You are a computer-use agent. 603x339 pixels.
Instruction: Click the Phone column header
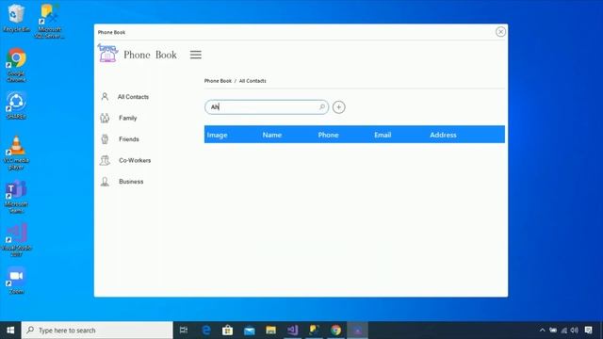tap(328, 135)
